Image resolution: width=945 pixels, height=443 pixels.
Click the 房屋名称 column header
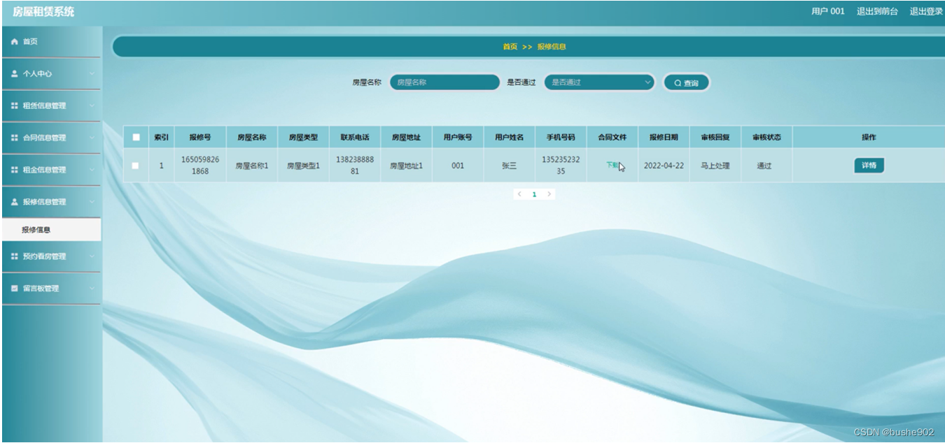coord(252,138)
